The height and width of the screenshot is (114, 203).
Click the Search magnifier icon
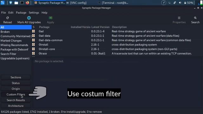[195, 18]
